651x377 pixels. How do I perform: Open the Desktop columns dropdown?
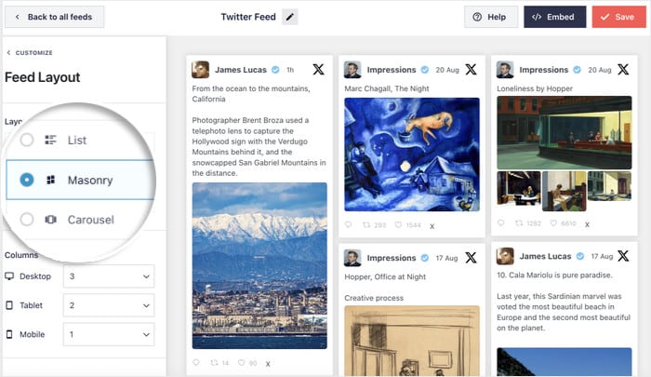108,276
